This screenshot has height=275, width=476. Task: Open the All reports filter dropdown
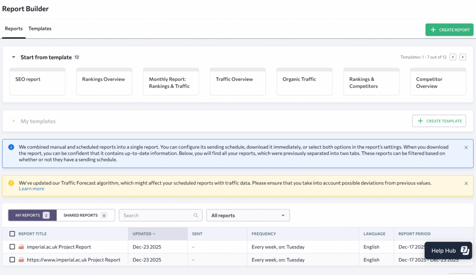pyautogui.click(x=248, y=215)
